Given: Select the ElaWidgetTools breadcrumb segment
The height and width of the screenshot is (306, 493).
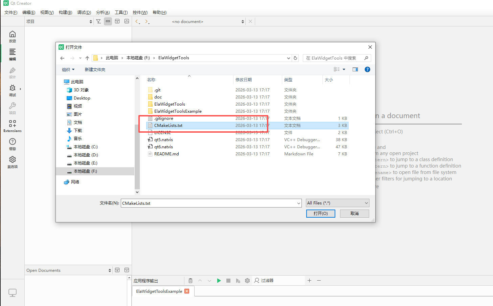Looking at the screenshot, I should [x=174, y=58].
